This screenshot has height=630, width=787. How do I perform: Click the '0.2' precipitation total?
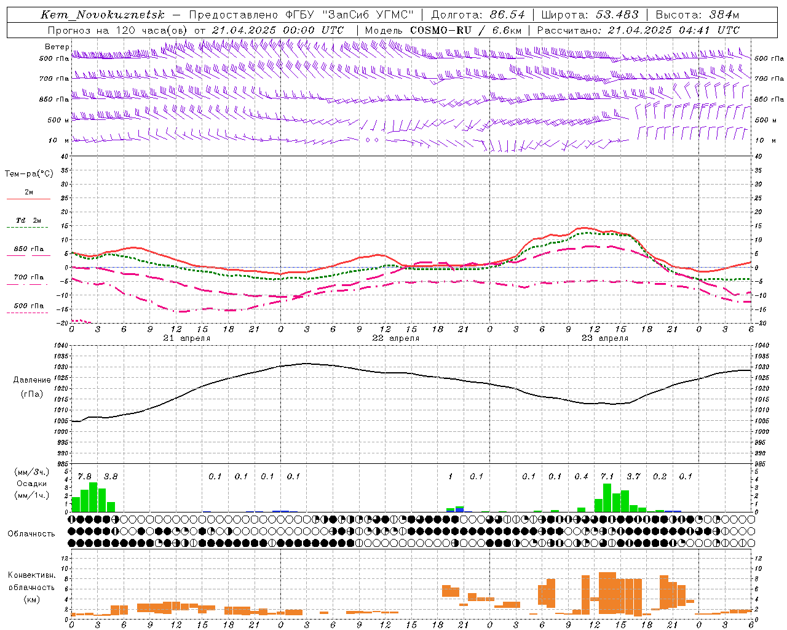(660, 477)
